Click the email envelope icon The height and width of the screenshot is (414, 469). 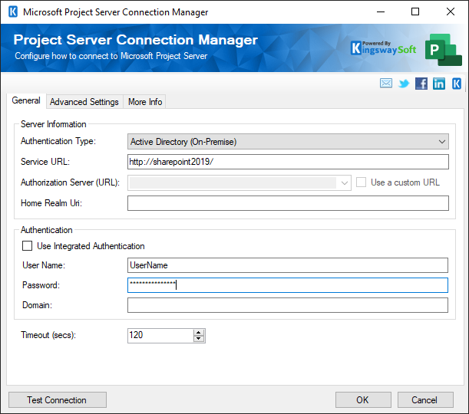(386, 83)
